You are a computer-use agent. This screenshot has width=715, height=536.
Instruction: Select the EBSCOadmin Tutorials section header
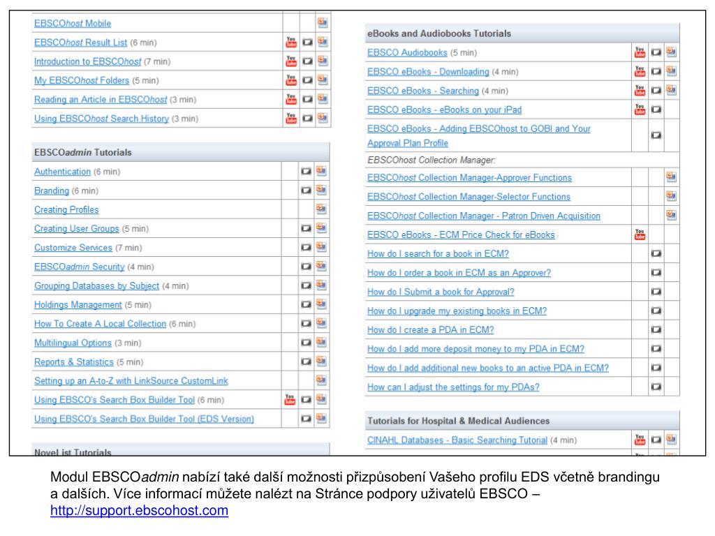(181, 152)
